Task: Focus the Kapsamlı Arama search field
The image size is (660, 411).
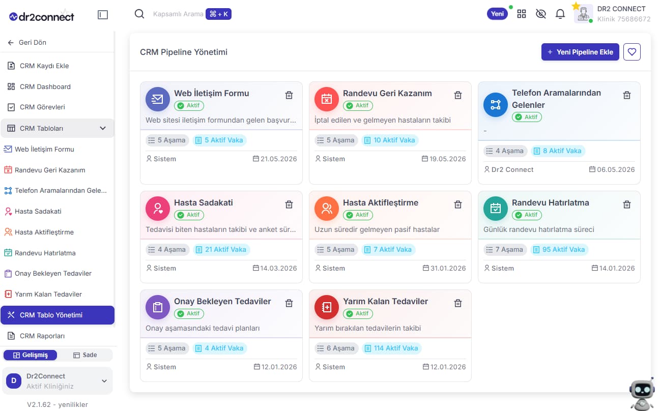Action: point(178,14)
